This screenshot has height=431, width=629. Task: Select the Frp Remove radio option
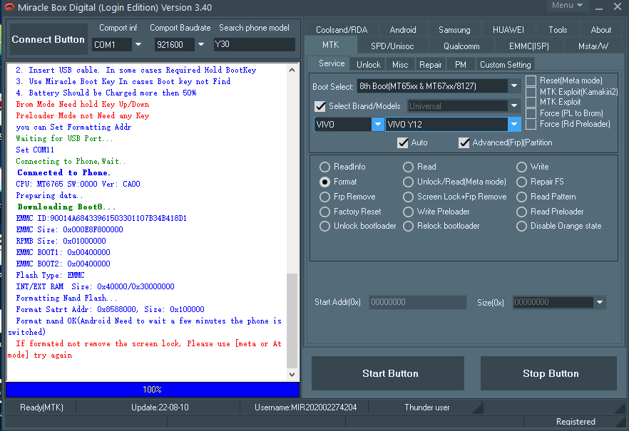tap(324, 197)
